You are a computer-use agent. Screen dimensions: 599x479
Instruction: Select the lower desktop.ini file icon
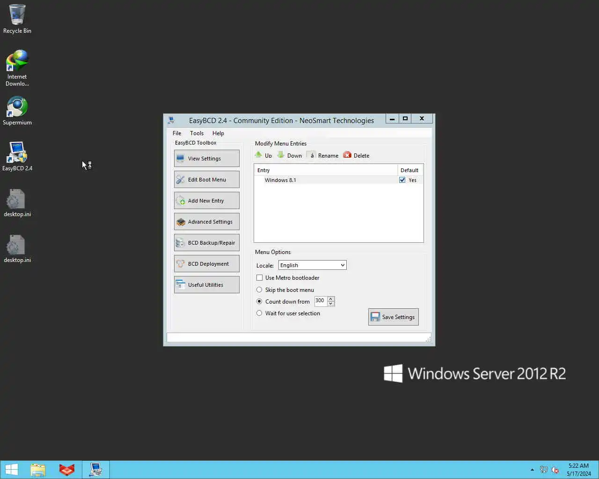17,248
